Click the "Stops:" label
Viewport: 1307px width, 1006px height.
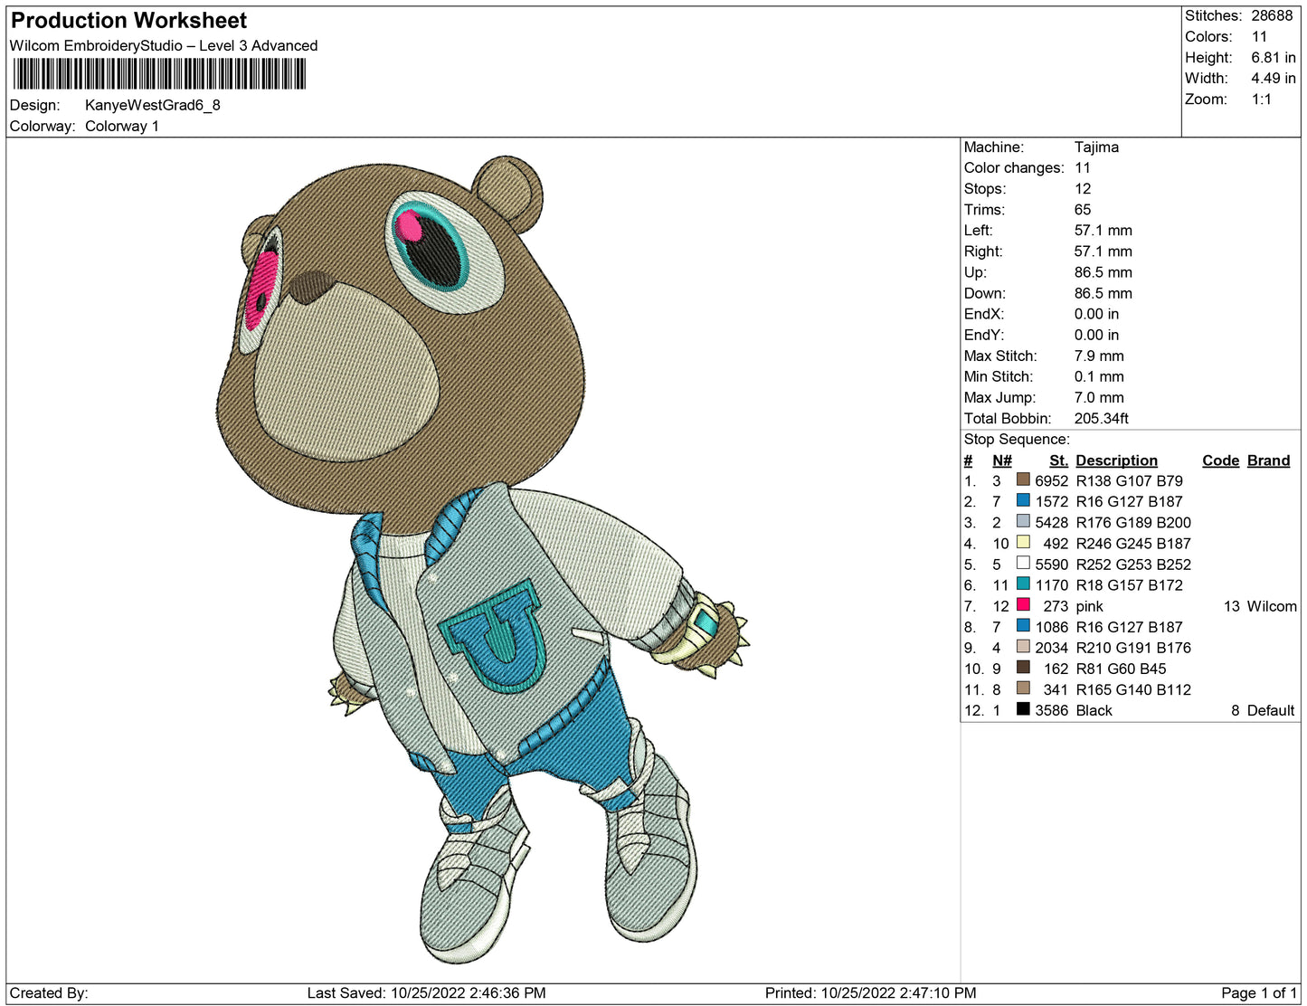coord(985,188)
